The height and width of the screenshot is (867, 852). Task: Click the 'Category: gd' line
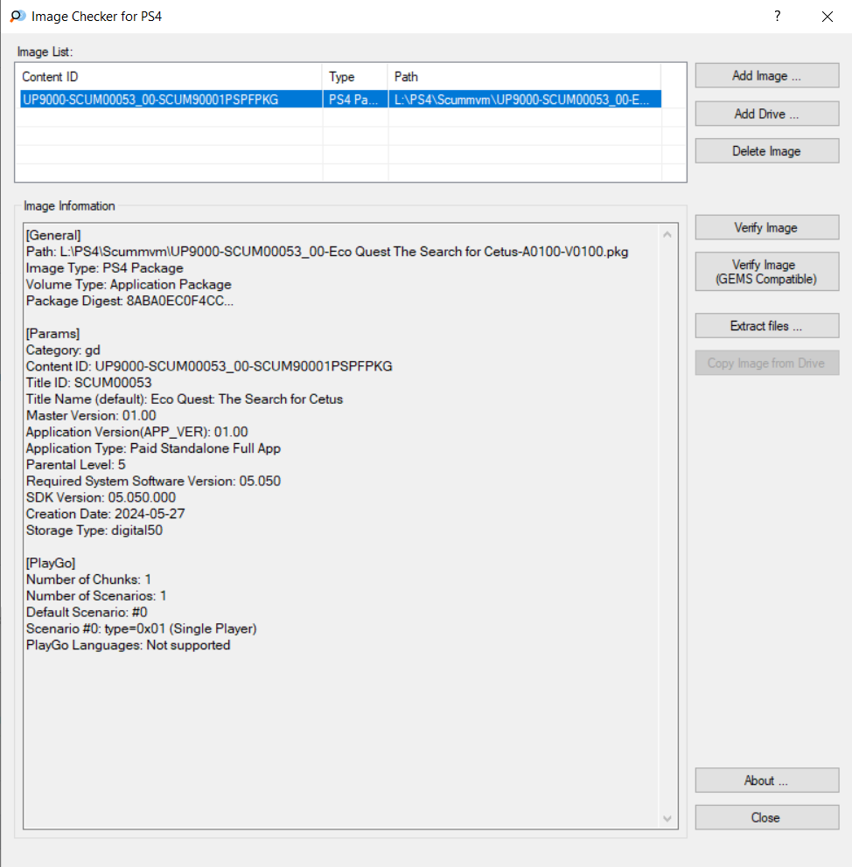(63, 350)
